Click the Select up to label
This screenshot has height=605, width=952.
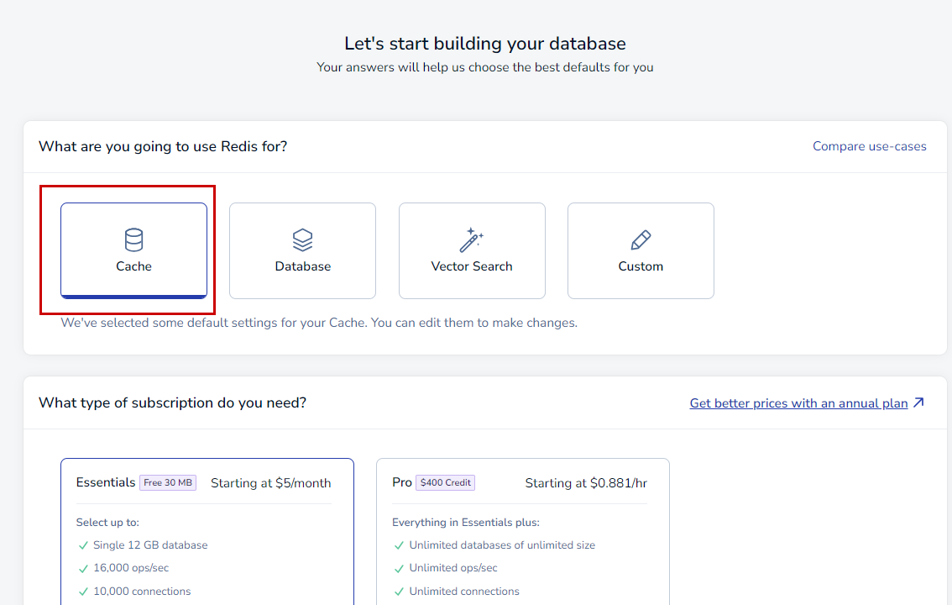click(107, 523)
